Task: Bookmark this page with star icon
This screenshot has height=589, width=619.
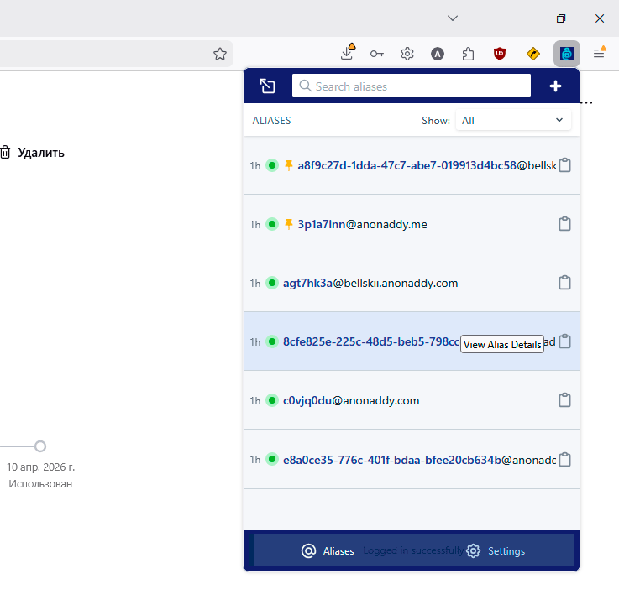Action: [220, 54]
